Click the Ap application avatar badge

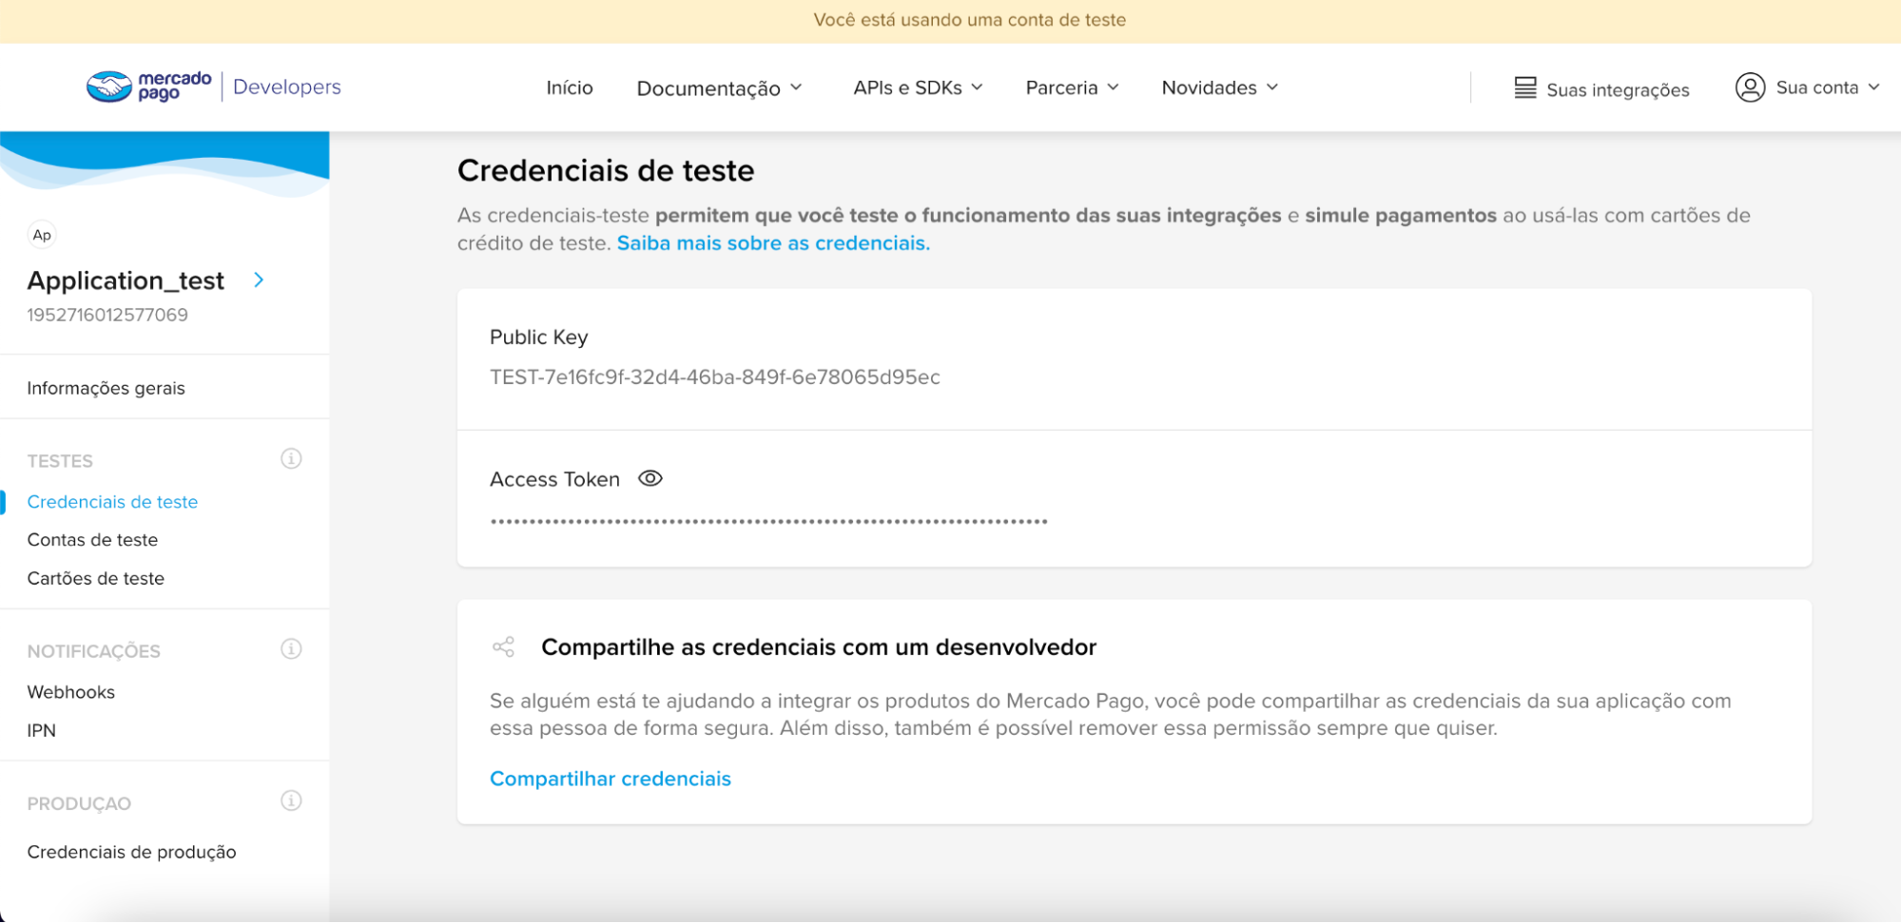[42, 235]
